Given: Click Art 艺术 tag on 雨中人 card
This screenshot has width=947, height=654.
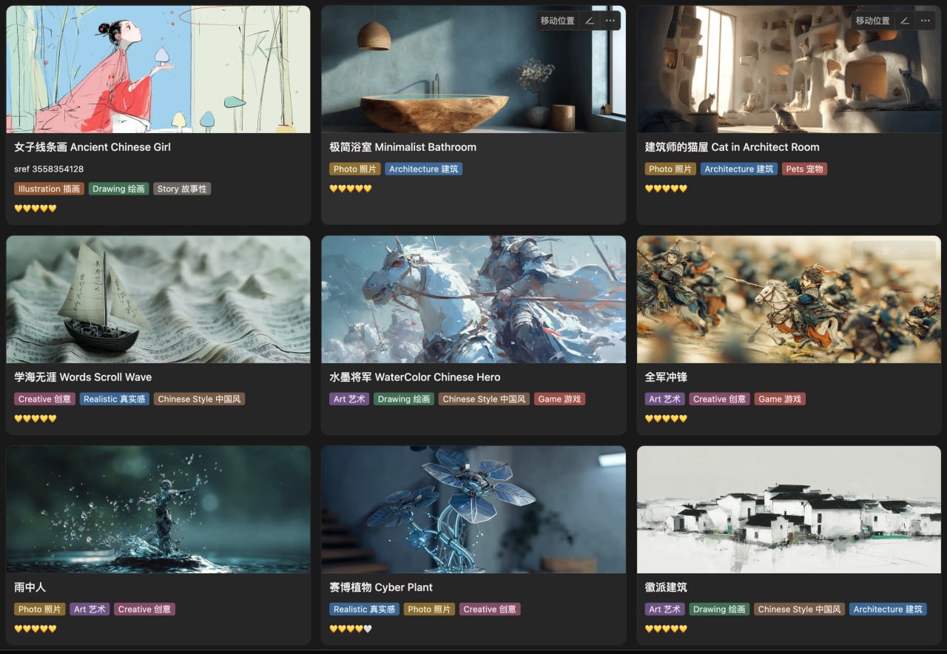Looking at the screenshot, I should pos(90,610).
